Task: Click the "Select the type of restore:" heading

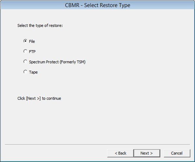Action: point(40,25)
